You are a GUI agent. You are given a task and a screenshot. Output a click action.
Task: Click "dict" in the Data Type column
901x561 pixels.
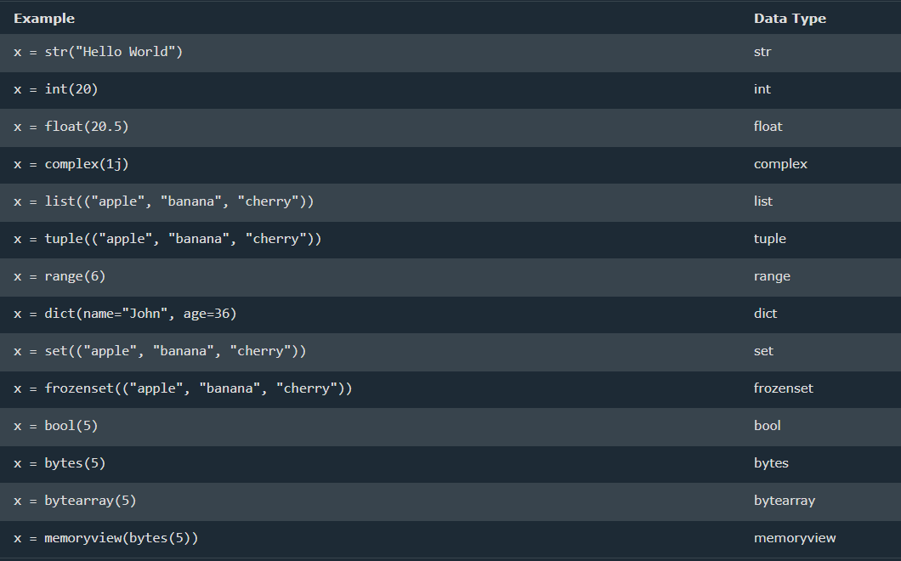click(x=765, y=314)
